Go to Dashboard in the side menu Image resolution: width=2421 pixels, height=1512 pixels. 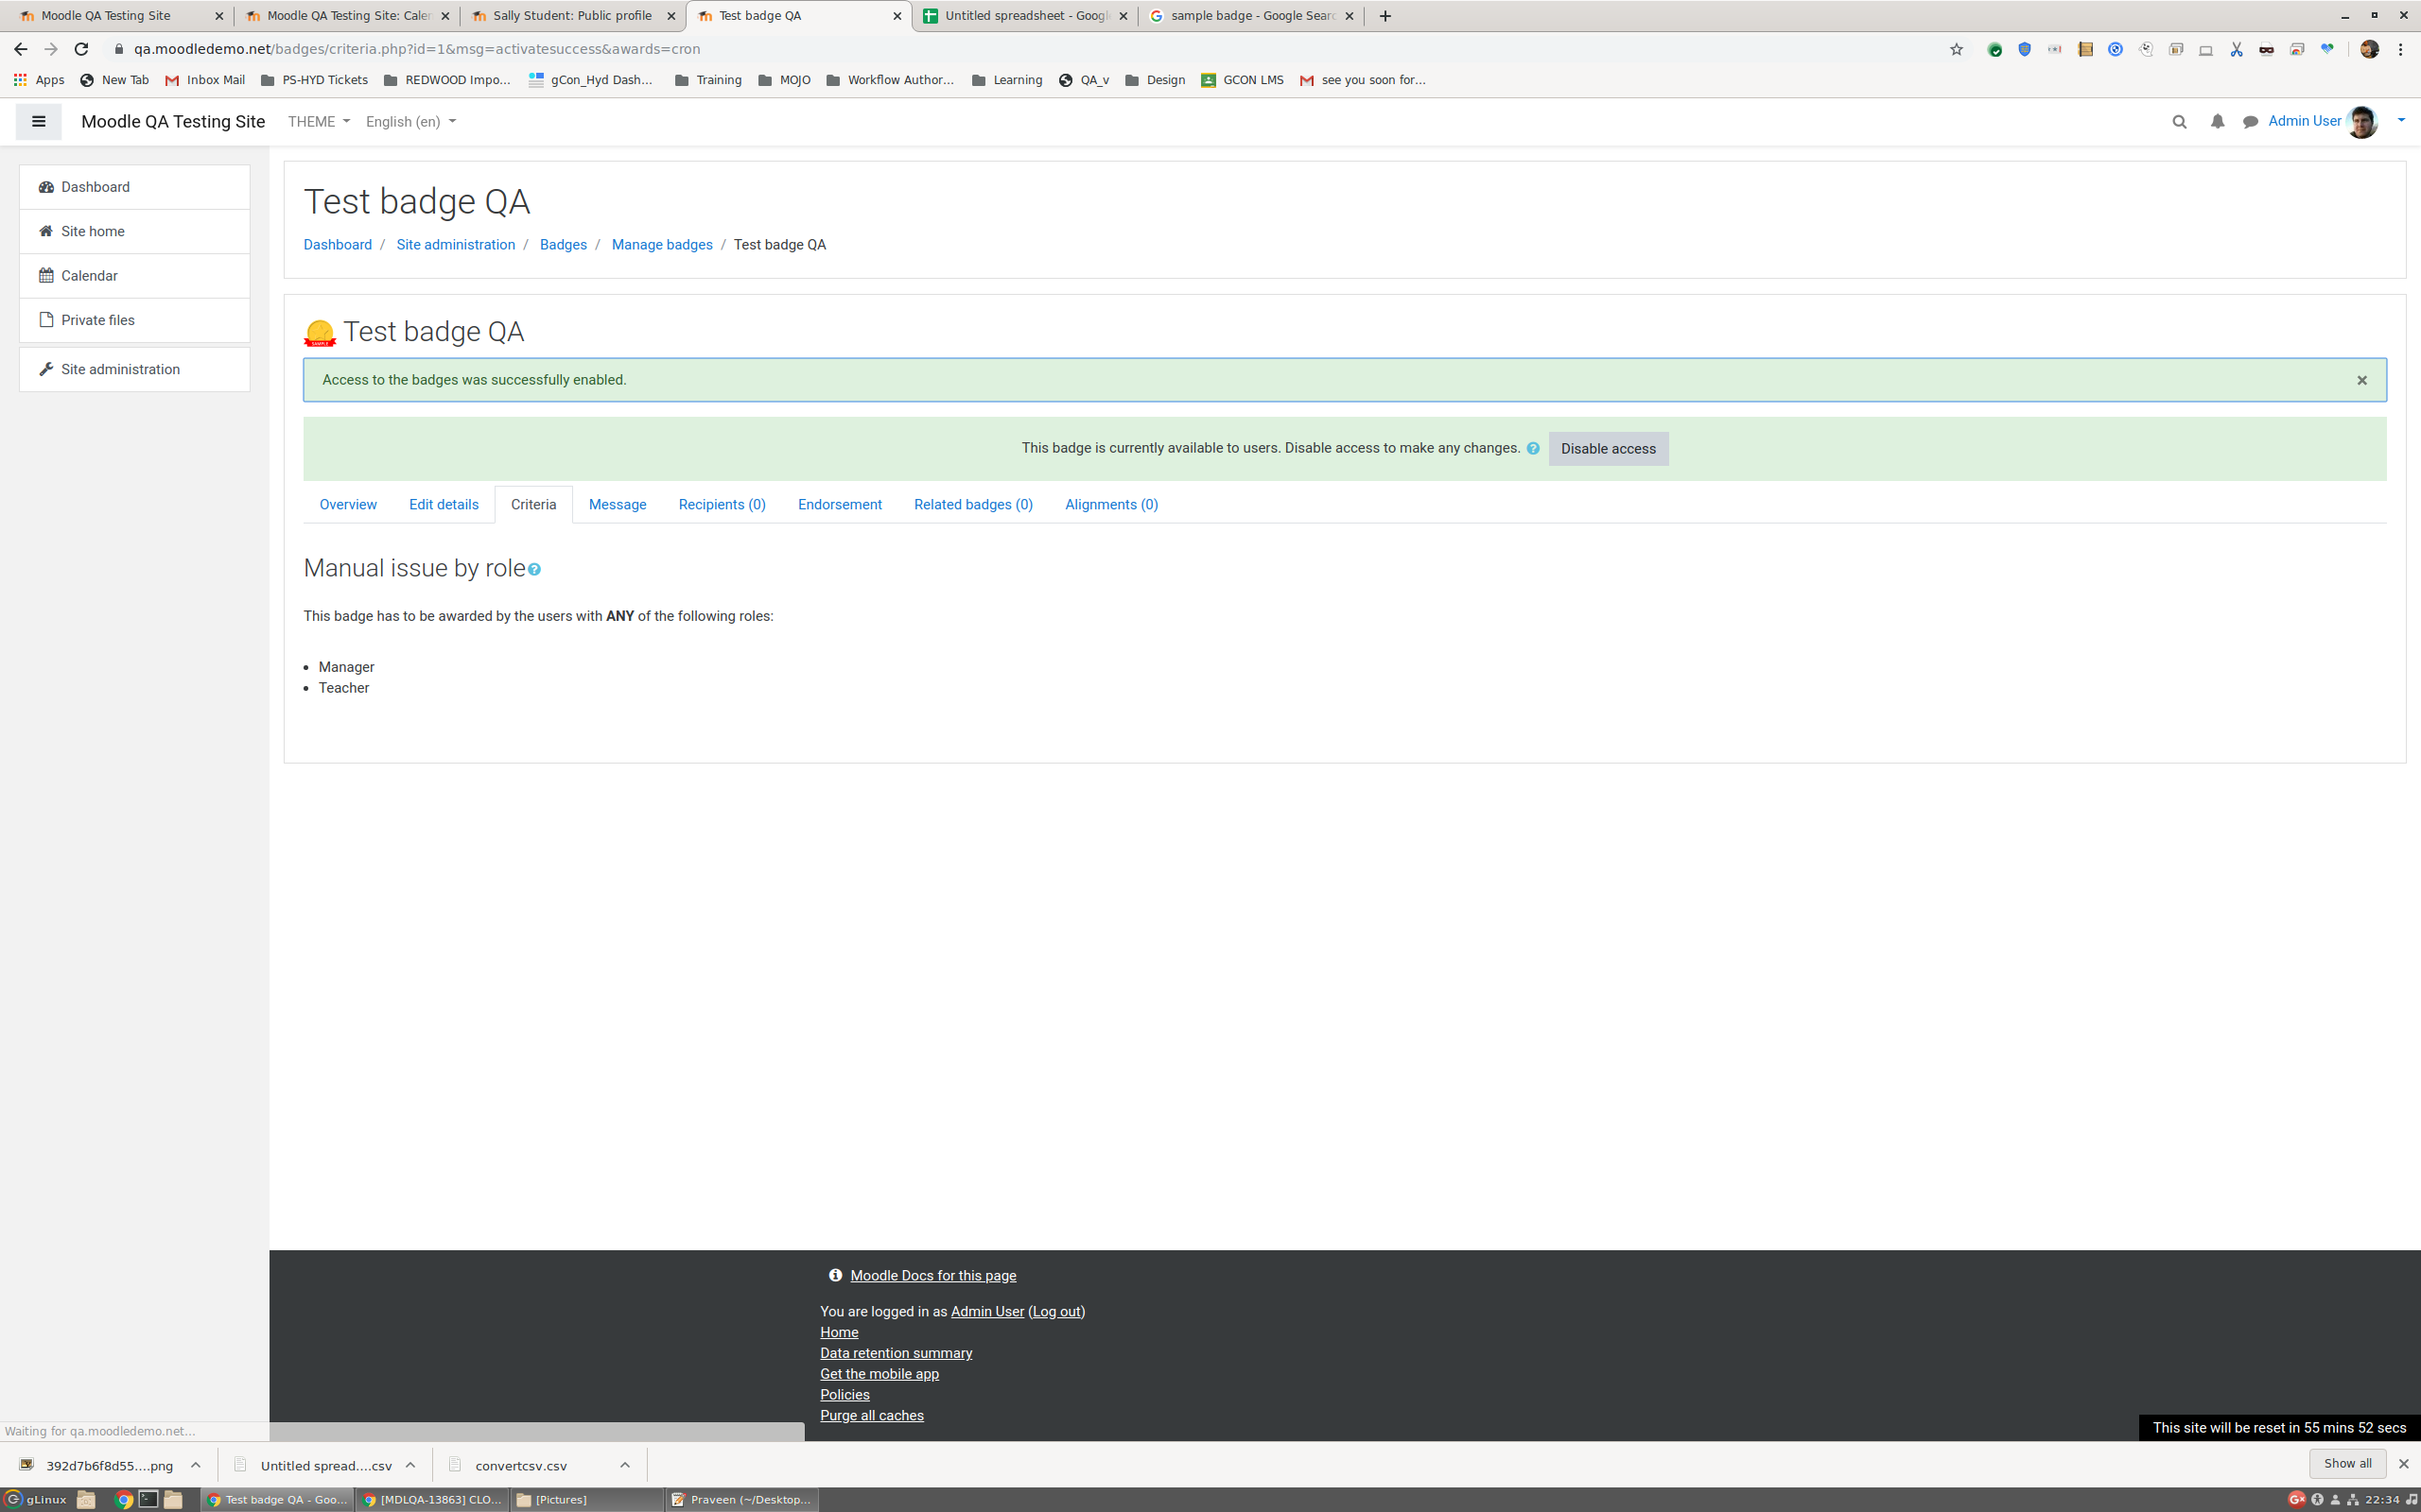tap(134, 187)
